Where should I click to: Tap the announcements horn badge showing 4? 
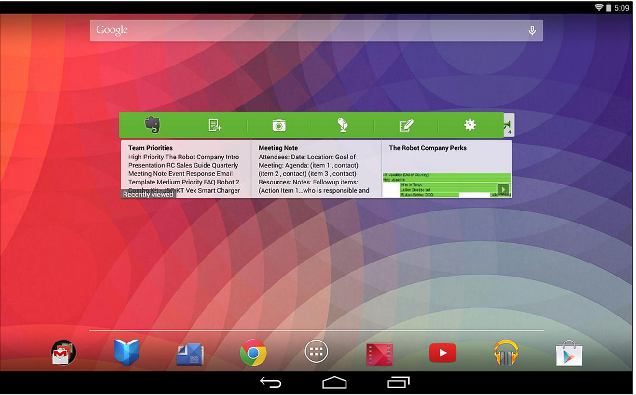(509, 125)
